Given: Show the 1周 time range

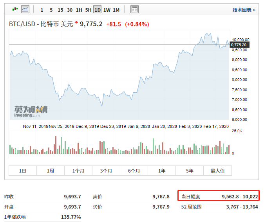Looking at the screenshot, I should (51, 171).
